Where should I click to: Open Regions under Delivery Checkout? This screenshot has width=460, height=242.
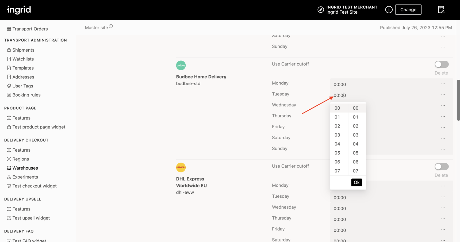21,159
